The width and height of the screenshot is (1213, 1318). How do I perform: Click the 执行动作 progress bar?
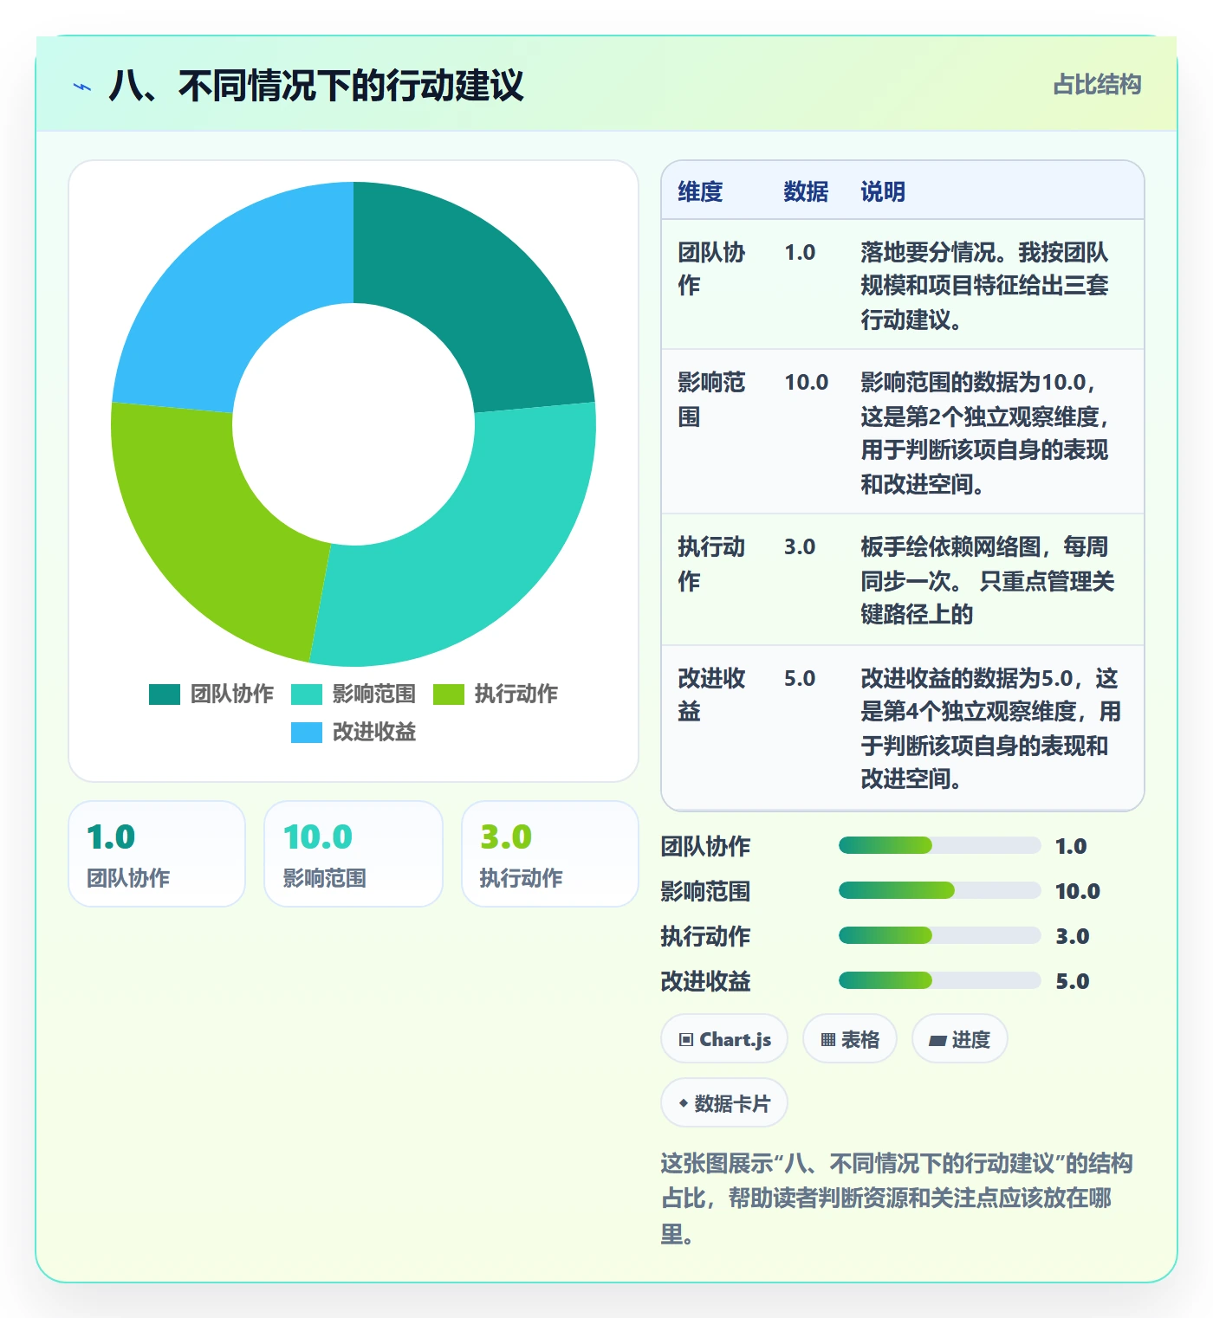pyautogui.click(x=939, y=936)
